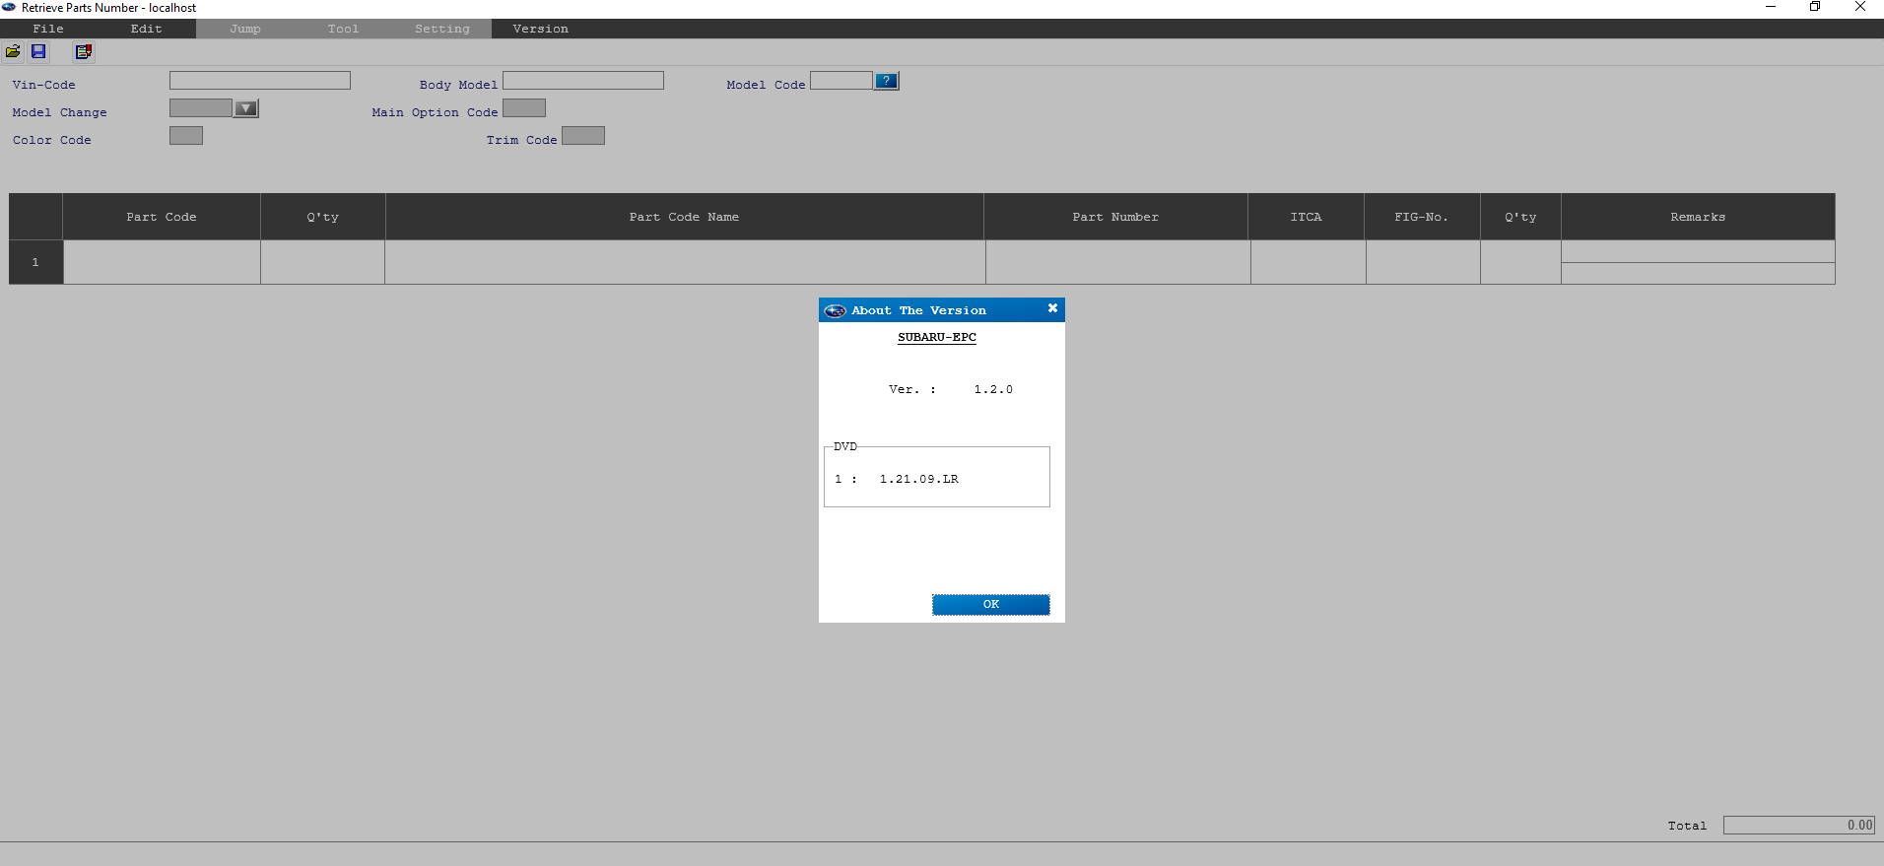1884x866 pixels.
Task: Open the Tool menu
Action: [x=344, y=29]
